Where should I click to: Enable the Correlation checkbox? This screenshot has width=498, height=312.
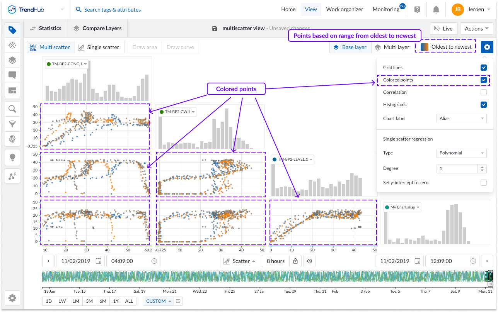[483, 92]
